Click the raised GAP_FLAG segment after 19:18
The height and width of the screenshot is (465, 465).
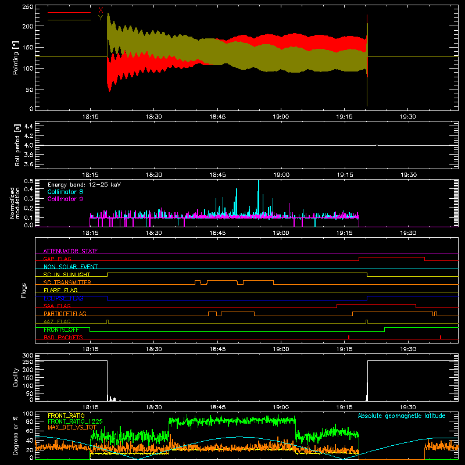coord(392,257)
